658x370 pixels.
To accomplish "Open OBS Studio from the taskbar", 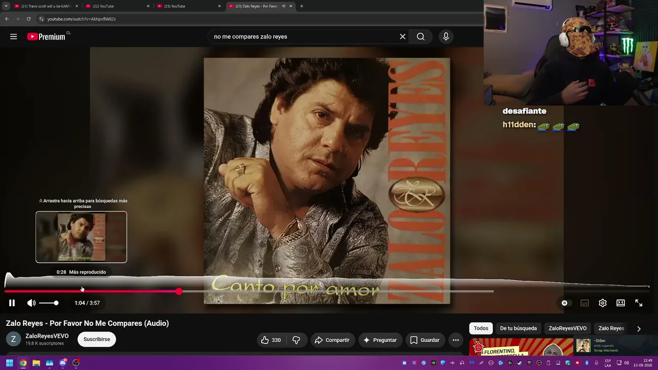I will tap(76, 363).
